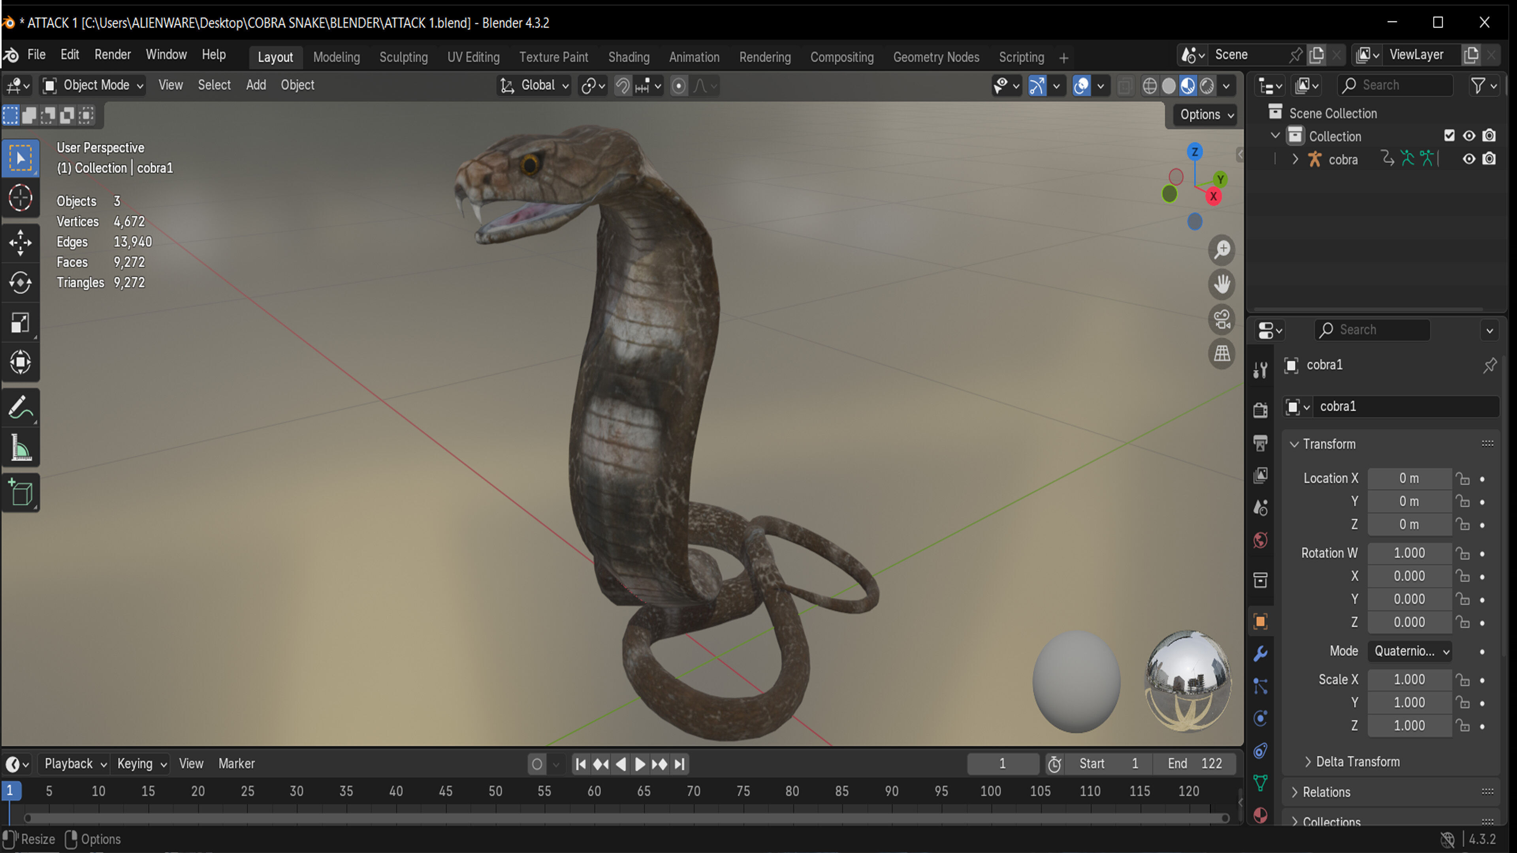Switch to the Shading workspace tab

[x=629, y=57]
